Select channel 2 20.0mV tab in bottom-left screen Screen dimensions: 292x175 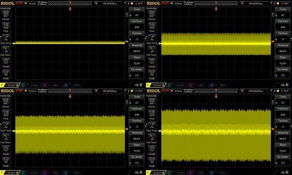tap(30, 173)
